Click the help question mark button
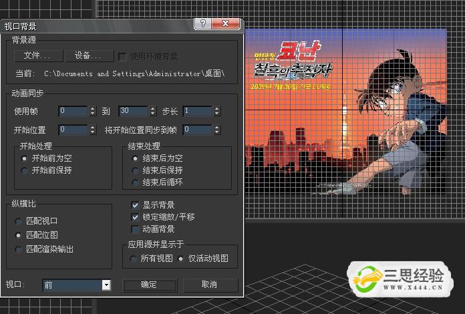 click(x=203, y=23)
